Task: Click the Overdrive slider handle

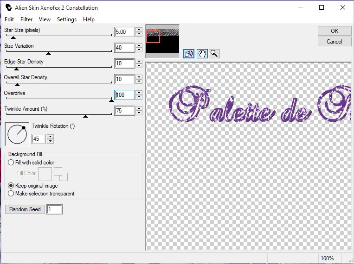Action: [111, 101]
